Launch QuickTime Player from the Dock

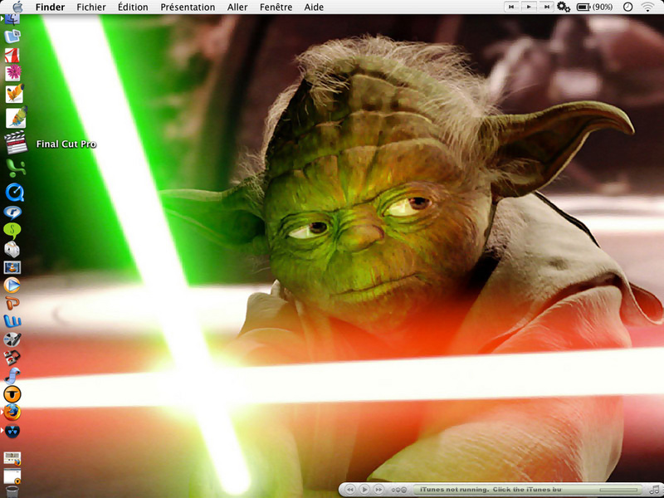coord(14,193)
